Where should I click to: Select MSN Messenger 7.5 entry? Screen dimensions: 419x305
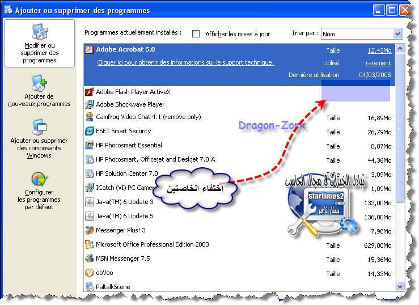(239, 259)
